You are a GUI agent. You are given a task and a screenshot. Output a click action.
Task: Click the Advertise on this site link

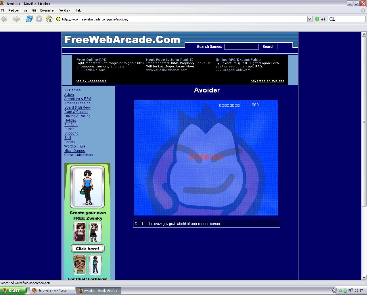click(x=267, y=81)
